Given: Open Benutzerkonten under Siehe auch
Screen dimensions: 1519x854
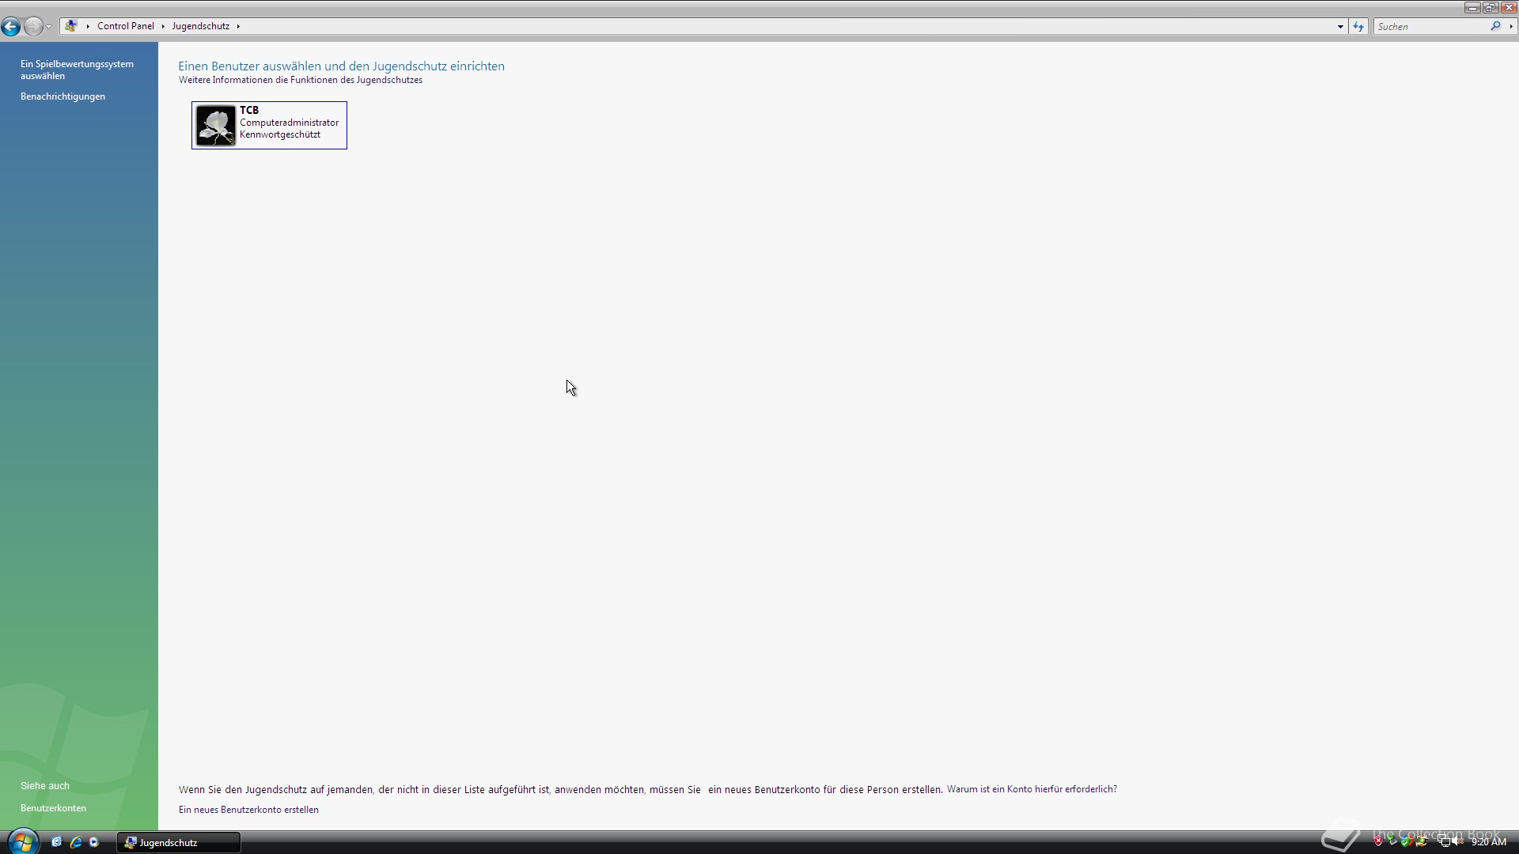Looking at the screenshot, I should pyautogui.click(x=53, y=808).
